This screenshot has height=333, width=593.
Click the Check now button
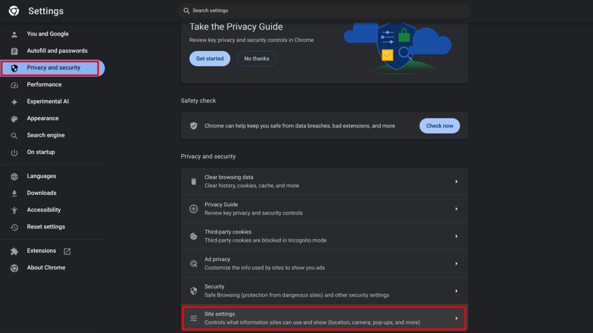point(439,125)
